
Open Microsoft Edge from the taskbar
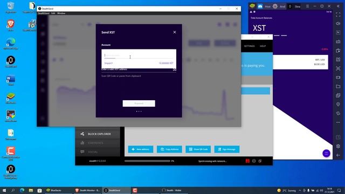tap(22, 190)
